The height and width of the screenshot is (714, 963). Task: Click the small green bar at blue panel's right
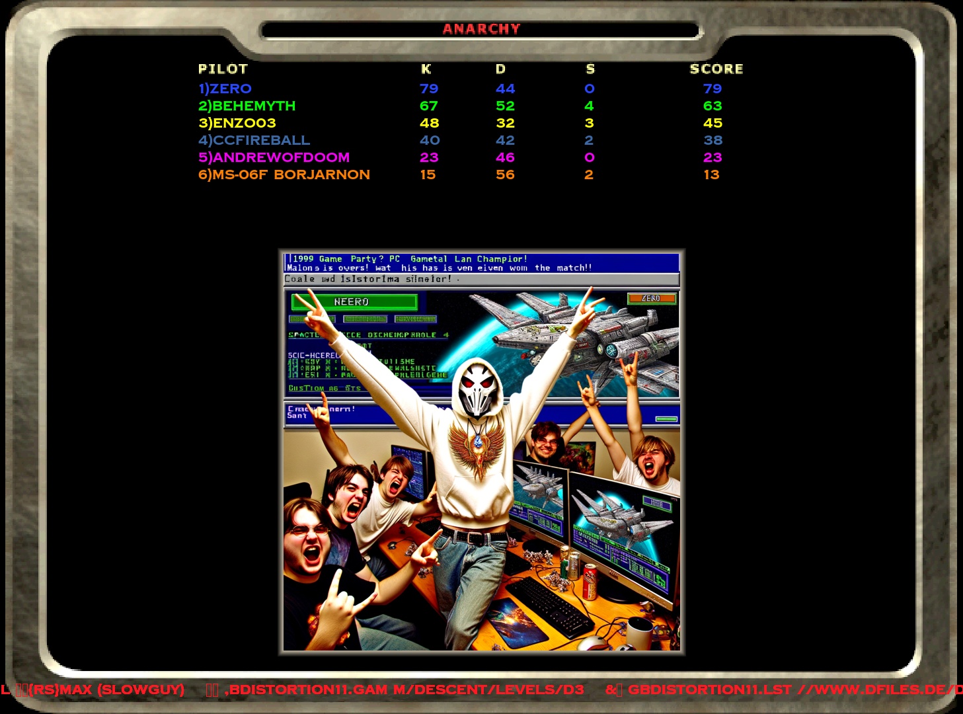tap(666, 419)
